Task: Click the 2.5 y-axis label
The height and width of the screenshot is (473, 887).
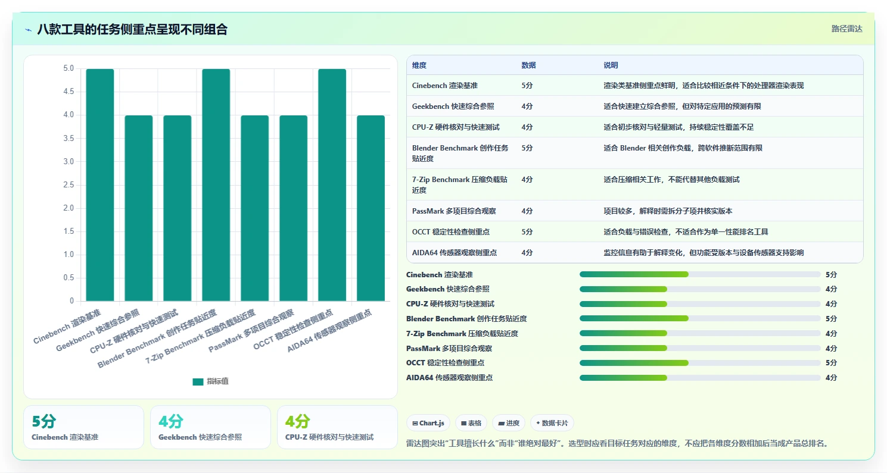Action: point(69,185)
